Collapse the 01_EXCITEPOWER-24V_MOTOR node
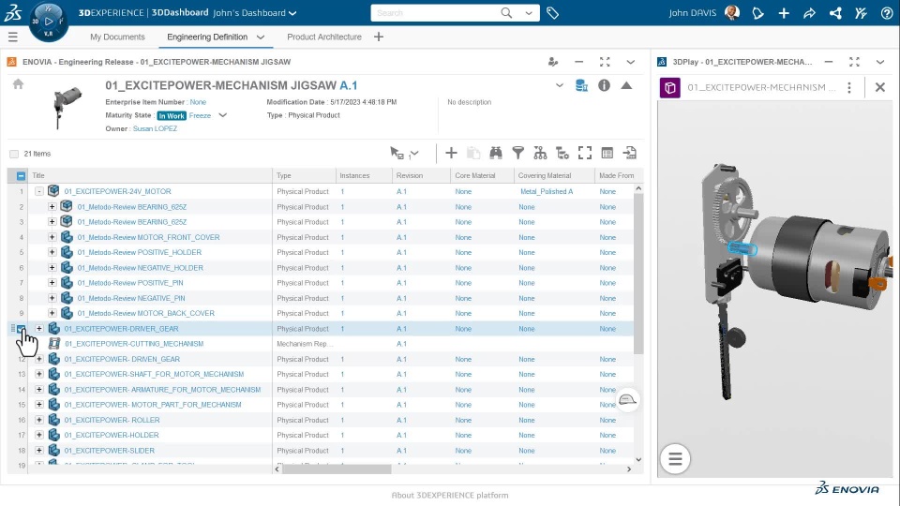 39,191
